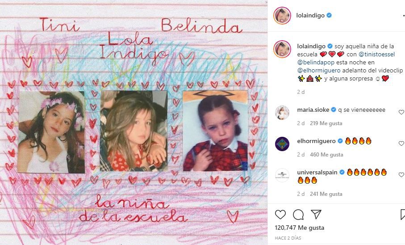Screen dimensions: 405x245
Task: Open the lolaindigo header profile picture
Action: (x=282, y=16)
